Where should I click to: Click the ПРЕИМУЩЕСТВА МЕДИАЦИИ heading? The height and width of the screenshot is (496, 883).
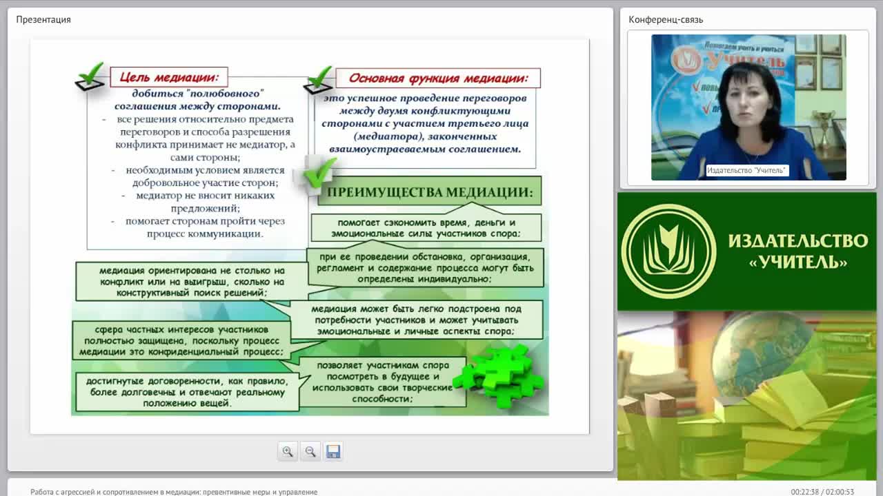430,191
